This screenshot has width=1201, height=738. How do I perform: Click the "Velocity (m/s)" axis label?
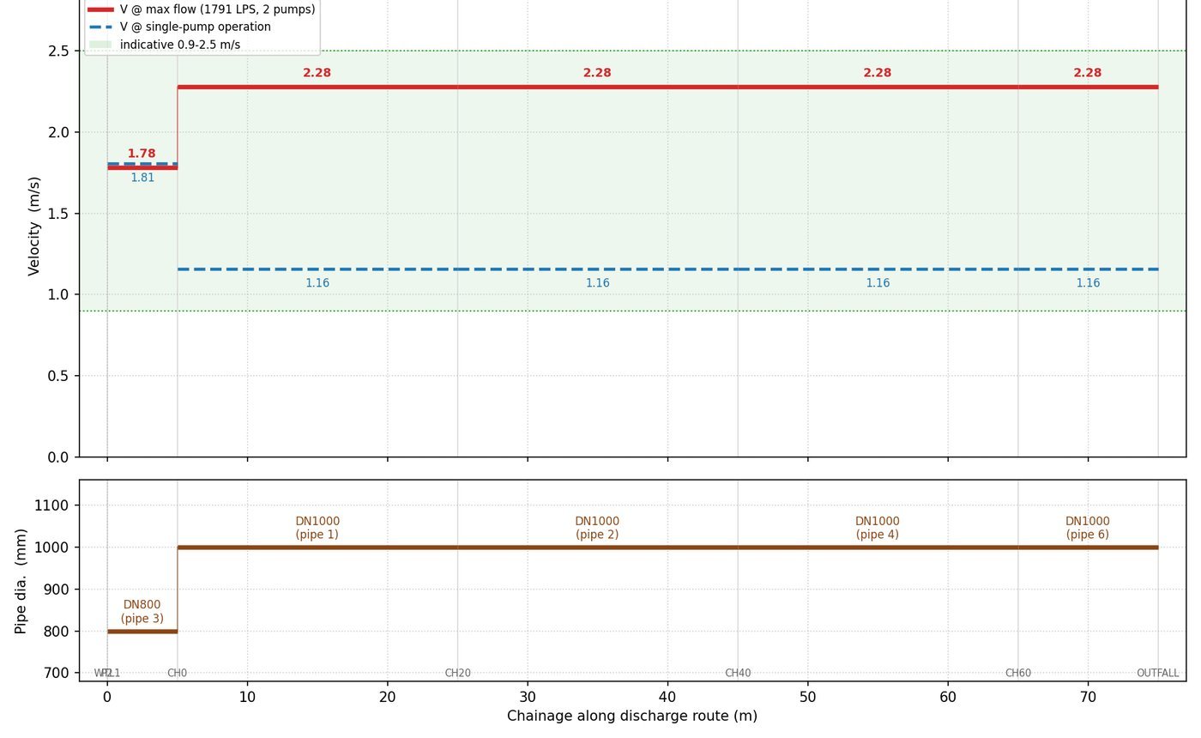34,226
